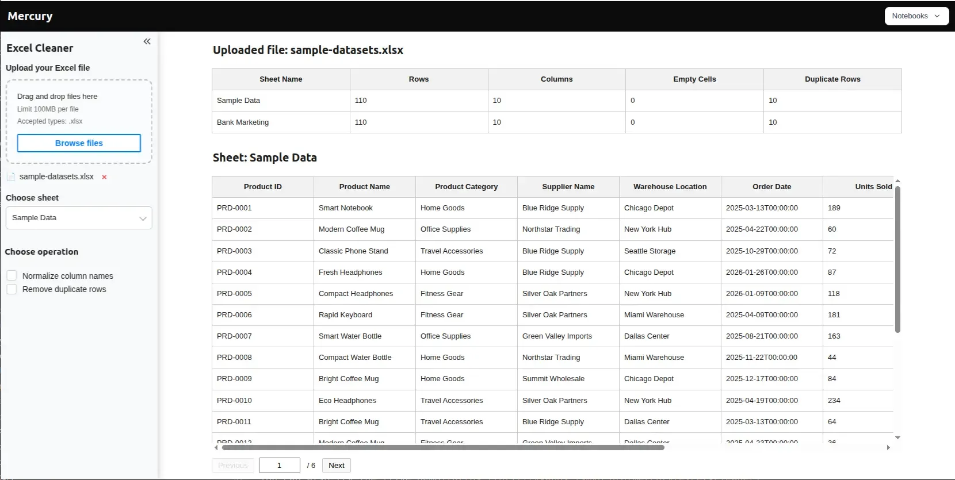Click the 2025-11-22T00:00:00 order date cell
Image resolution: width=955 pixels, height=480 pixels.
pos(772,358)
